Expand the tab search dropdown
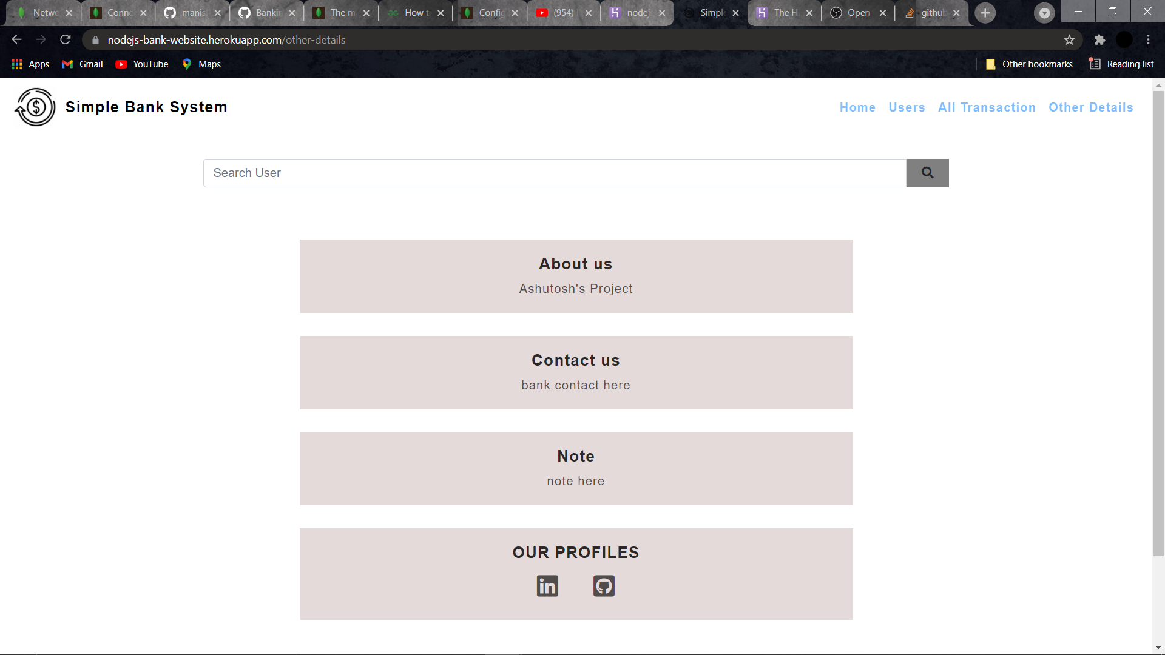The width and height of the screenshot is (1165, 655). tap(1044, 13)
